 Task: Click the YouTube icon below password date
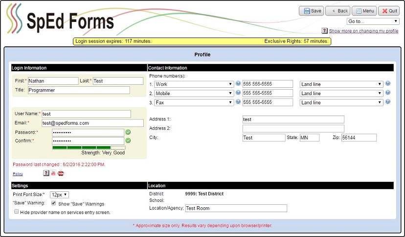[53, 173]
